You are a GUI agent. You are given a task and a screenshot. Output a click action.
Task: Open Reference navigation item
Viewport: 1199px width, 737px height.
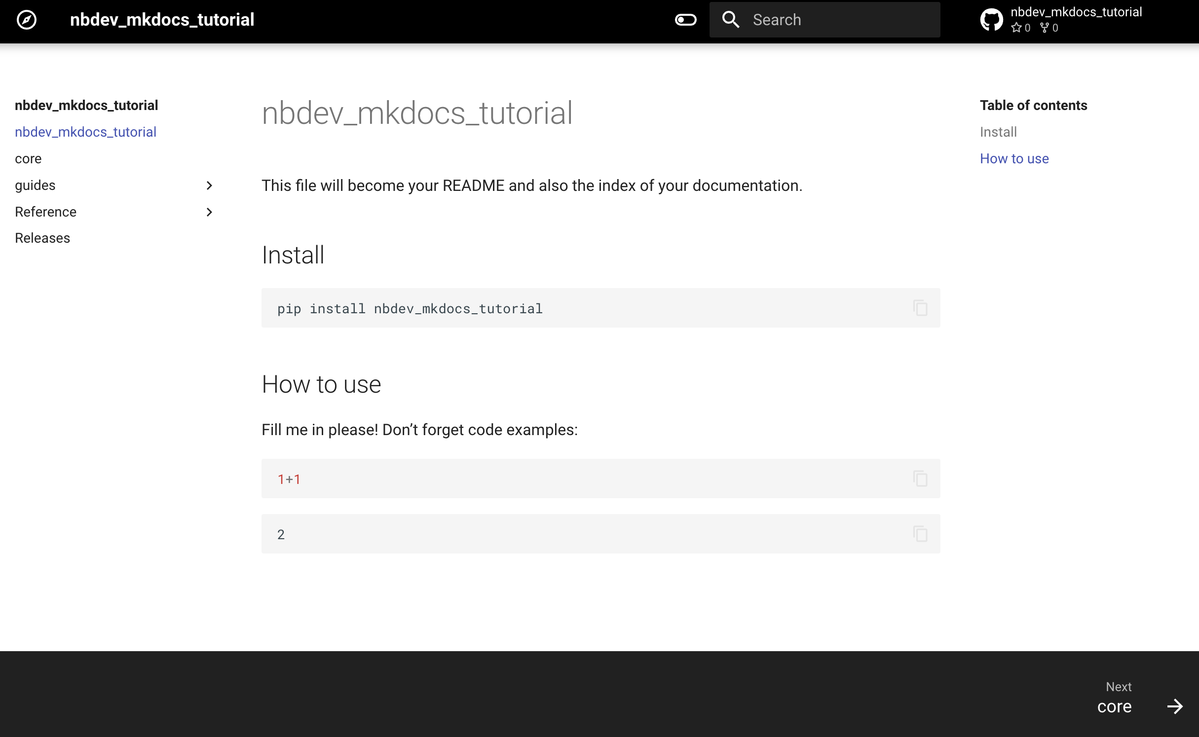click(x=45, y=212)
